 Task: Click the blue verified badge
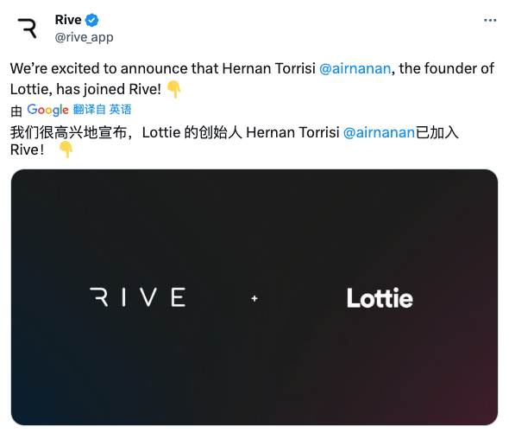coord(91,20)
